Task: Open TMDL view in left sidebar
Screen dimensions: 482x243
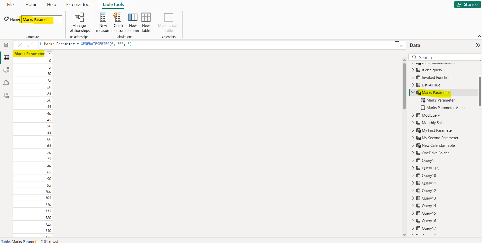Action: coord(6,95)
